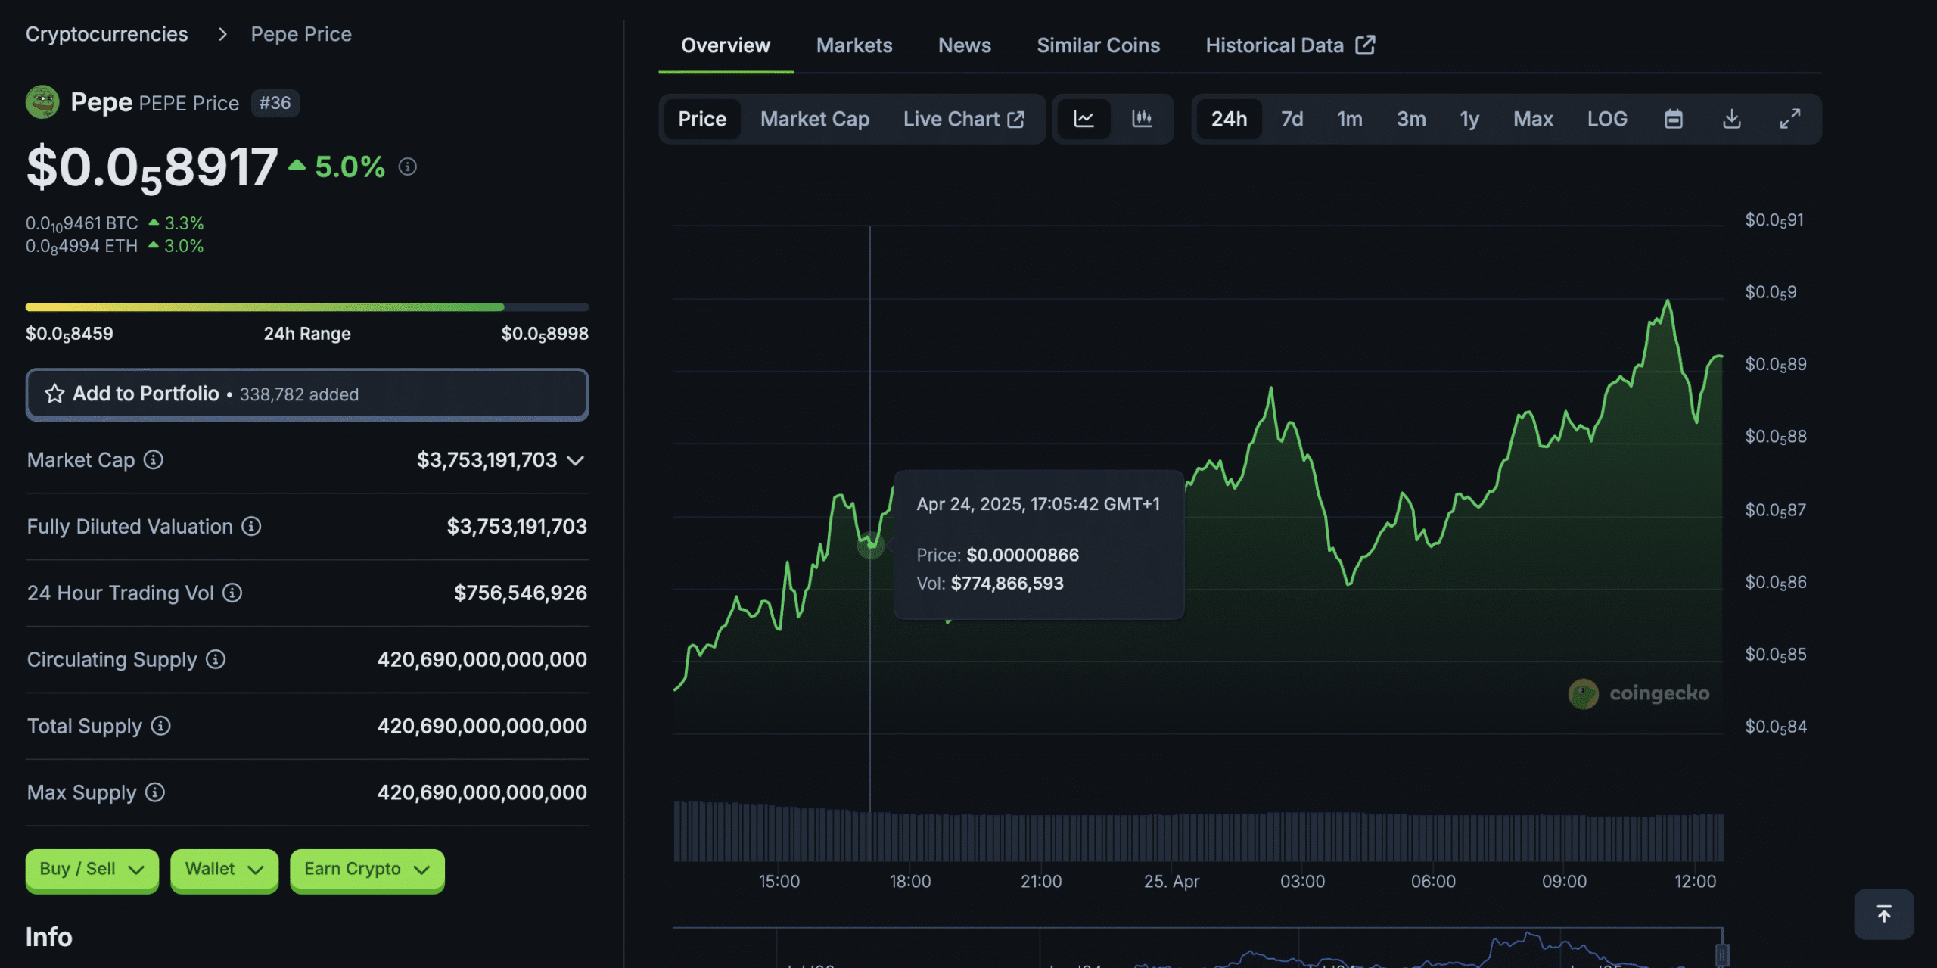Screen dimensions: 1937x968
Task: Open the Historical Data tab
Action: (x=1290, y=45)
